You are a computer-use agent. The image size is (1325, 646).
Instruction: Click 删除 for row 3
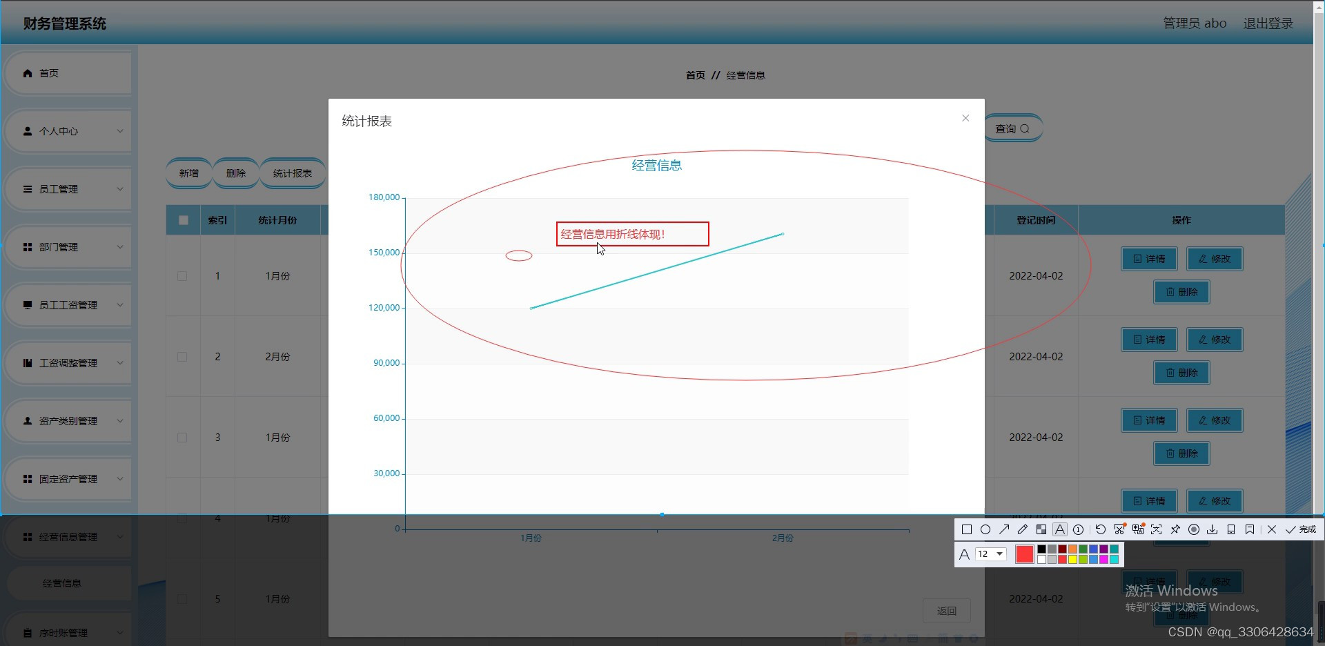pyautogui.click(x=1182, y=453)
